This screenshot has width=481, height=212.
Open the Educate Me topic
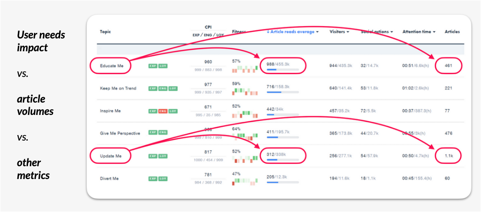[x=111, y=66]
